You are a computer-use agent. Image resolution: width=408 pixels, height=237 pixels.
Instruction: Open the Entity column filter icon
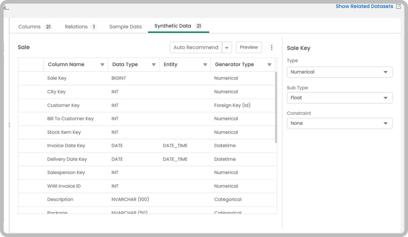click(x=205, y=65)
